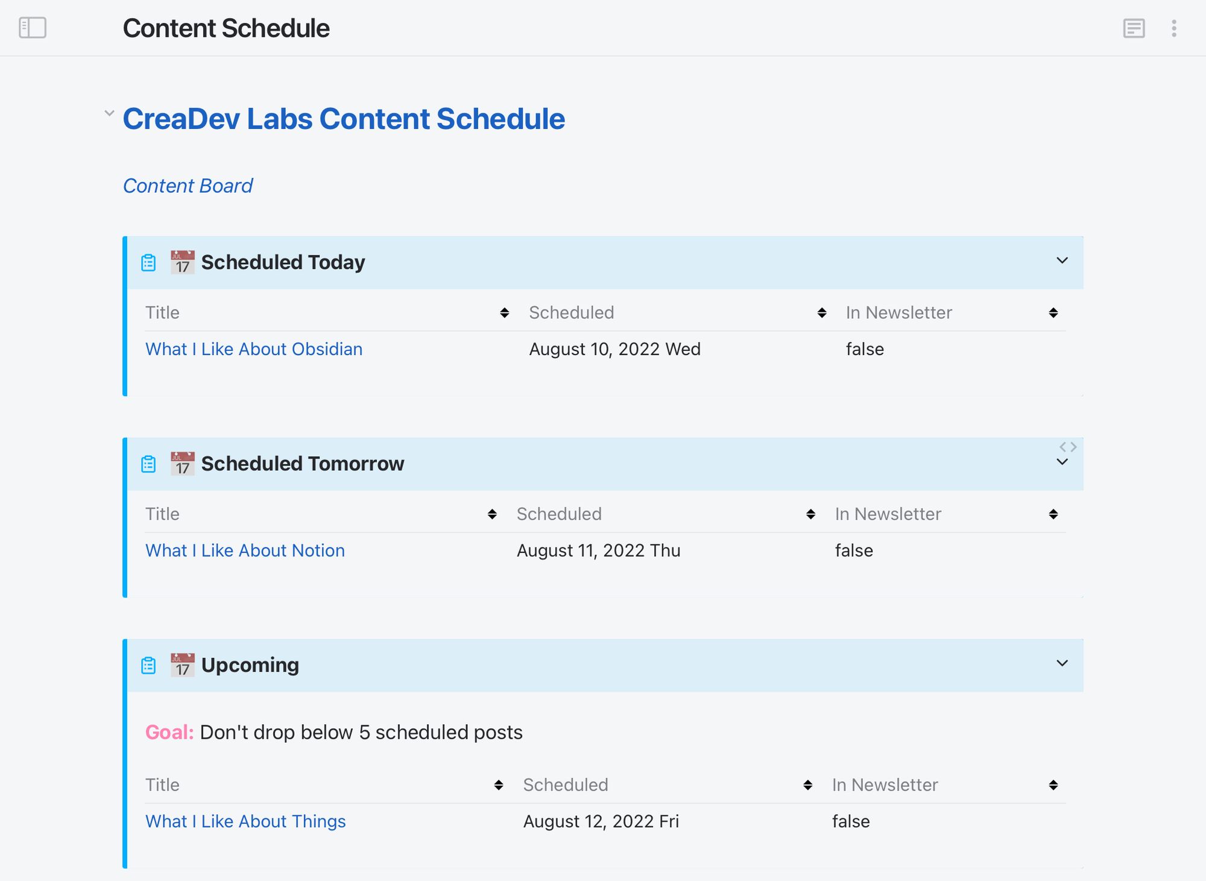Viewport: 1206px width, 881px height.
Task: Click clipboard icon in Scheduled Today callout
Action: pyautogui.click(x=148, y=262)
